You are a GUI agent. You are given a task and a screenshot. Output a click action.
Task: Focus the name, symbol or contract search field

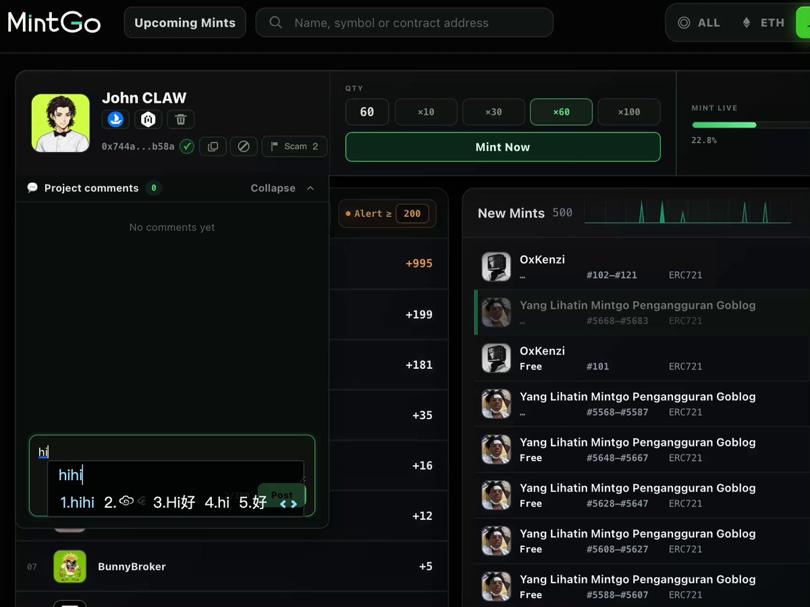coord(404,22)
